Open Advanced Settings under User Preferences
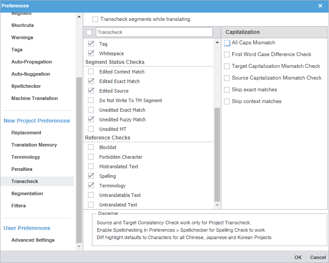Viewport: 329px width, 263px height. pos(33,240)
